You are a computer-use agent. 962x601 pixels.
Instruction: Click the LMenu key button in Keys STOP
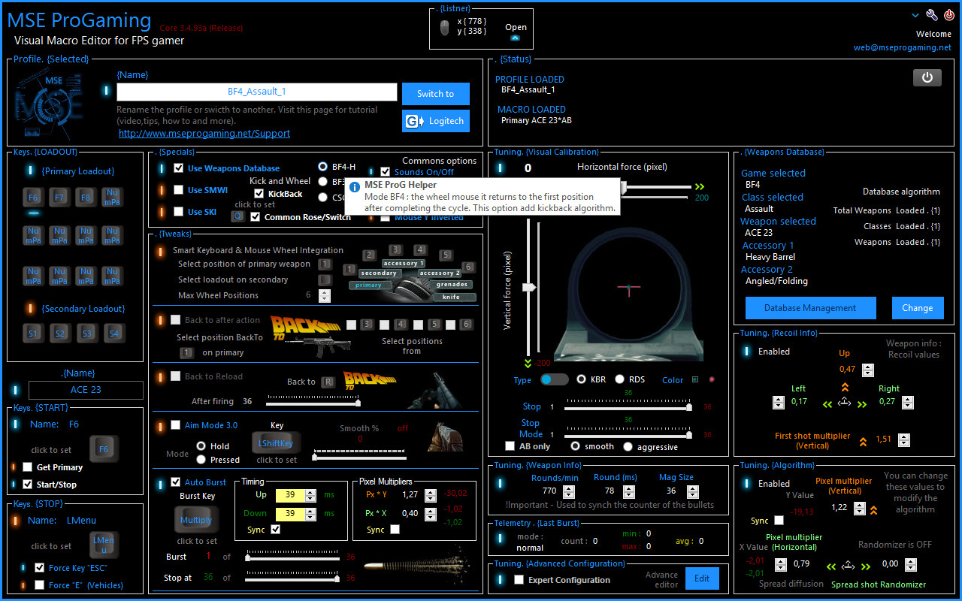coord(104,545)
